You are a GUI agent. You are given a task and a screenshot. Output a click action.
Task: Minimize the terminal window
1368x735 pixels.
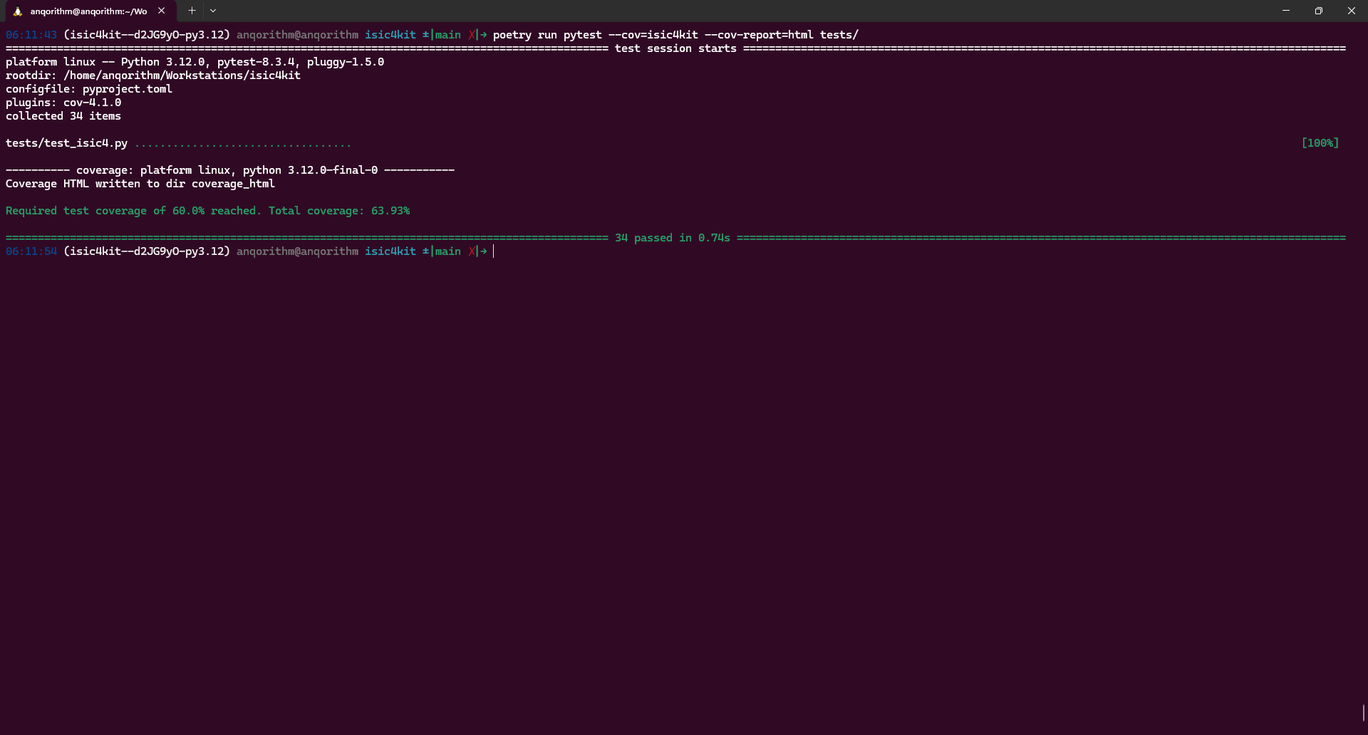[x=1286, y=11]
